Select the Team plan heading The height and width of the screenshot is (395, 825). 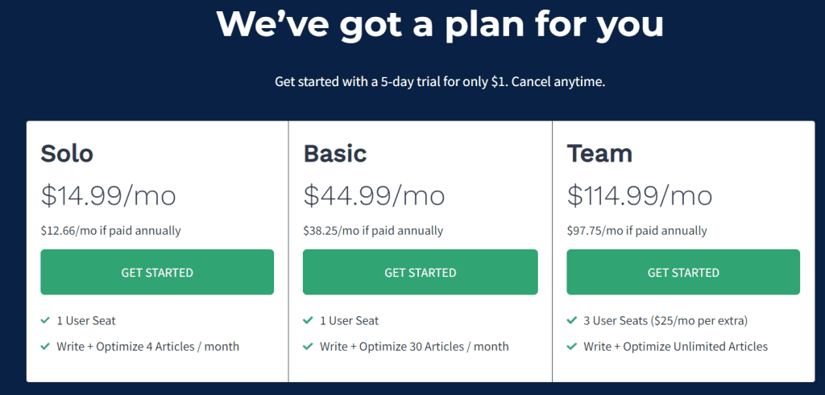tap(599, 154)
